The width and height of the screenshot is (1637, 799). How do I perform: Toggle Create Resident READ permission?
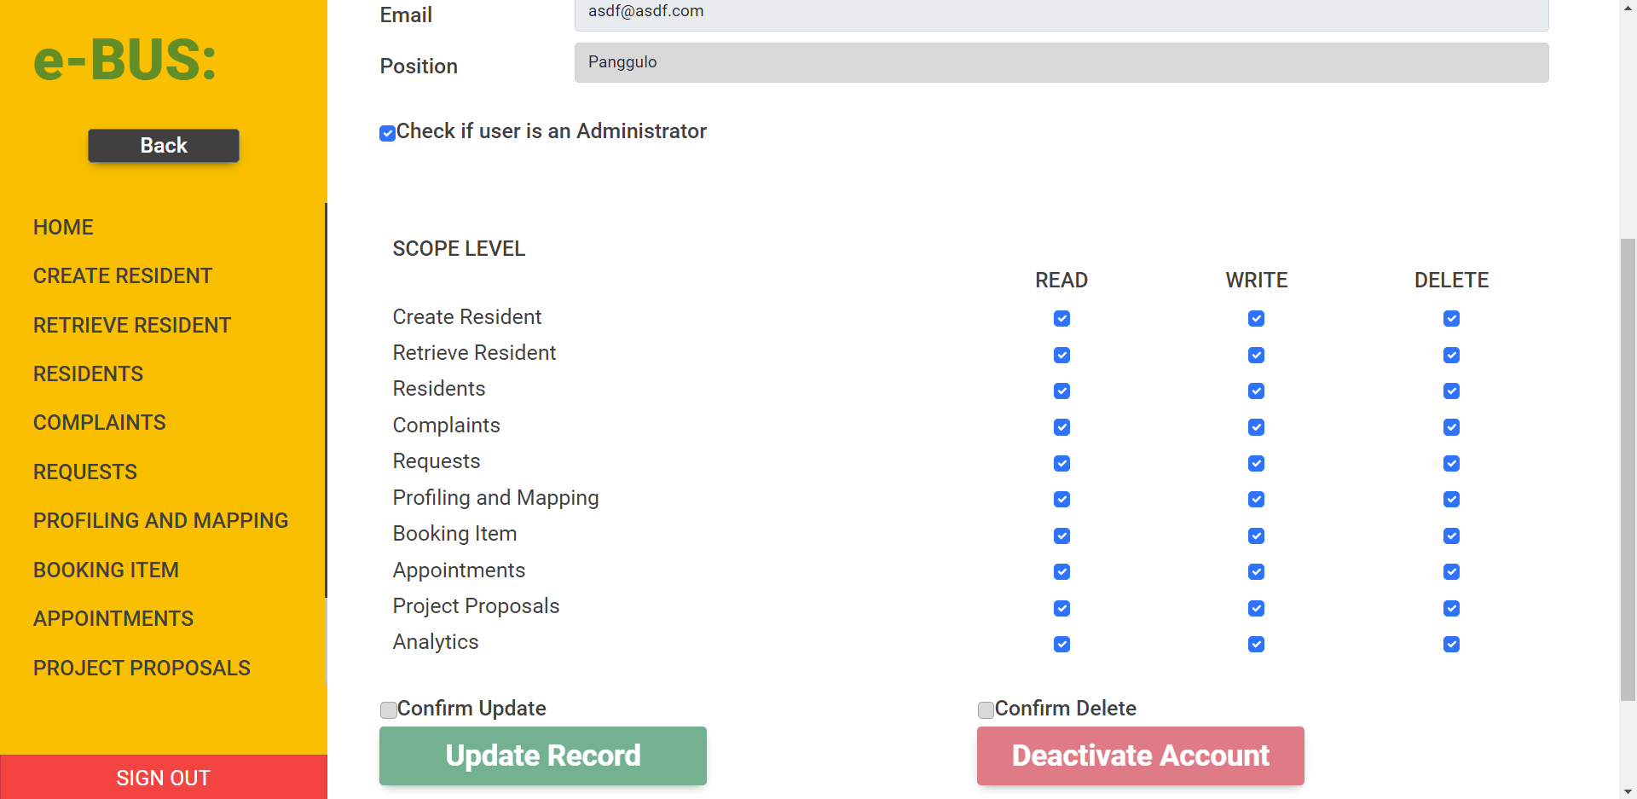pyautogui.click(x=1061, y=319)
